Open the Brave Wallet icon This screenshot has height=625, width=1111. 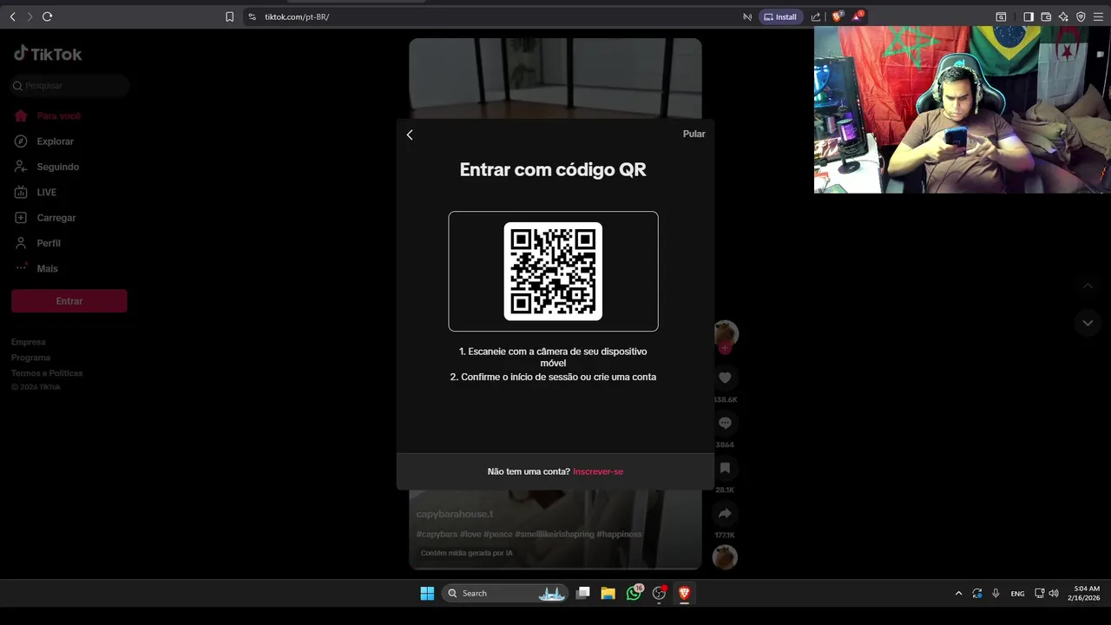[1046, 16]
